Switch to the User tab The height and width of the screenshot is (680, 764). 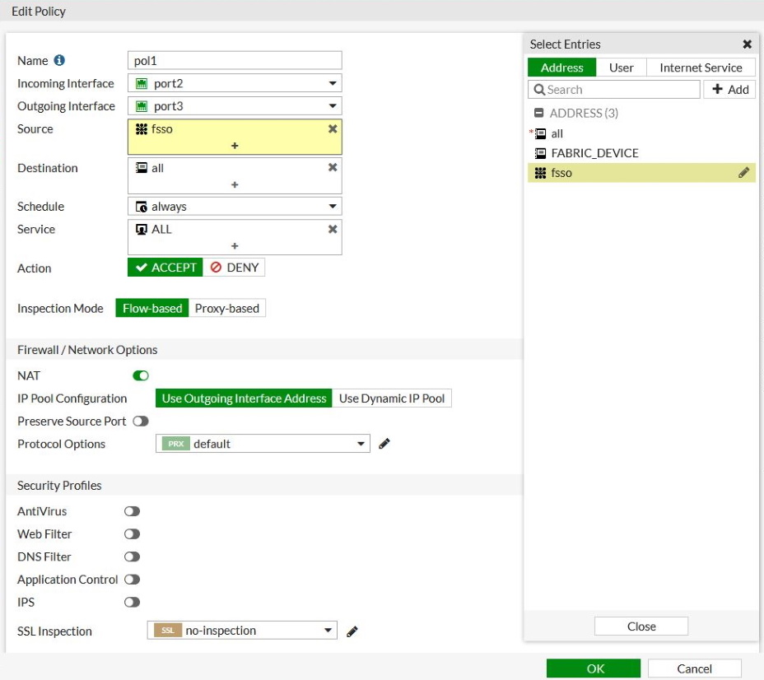point(621,67)
